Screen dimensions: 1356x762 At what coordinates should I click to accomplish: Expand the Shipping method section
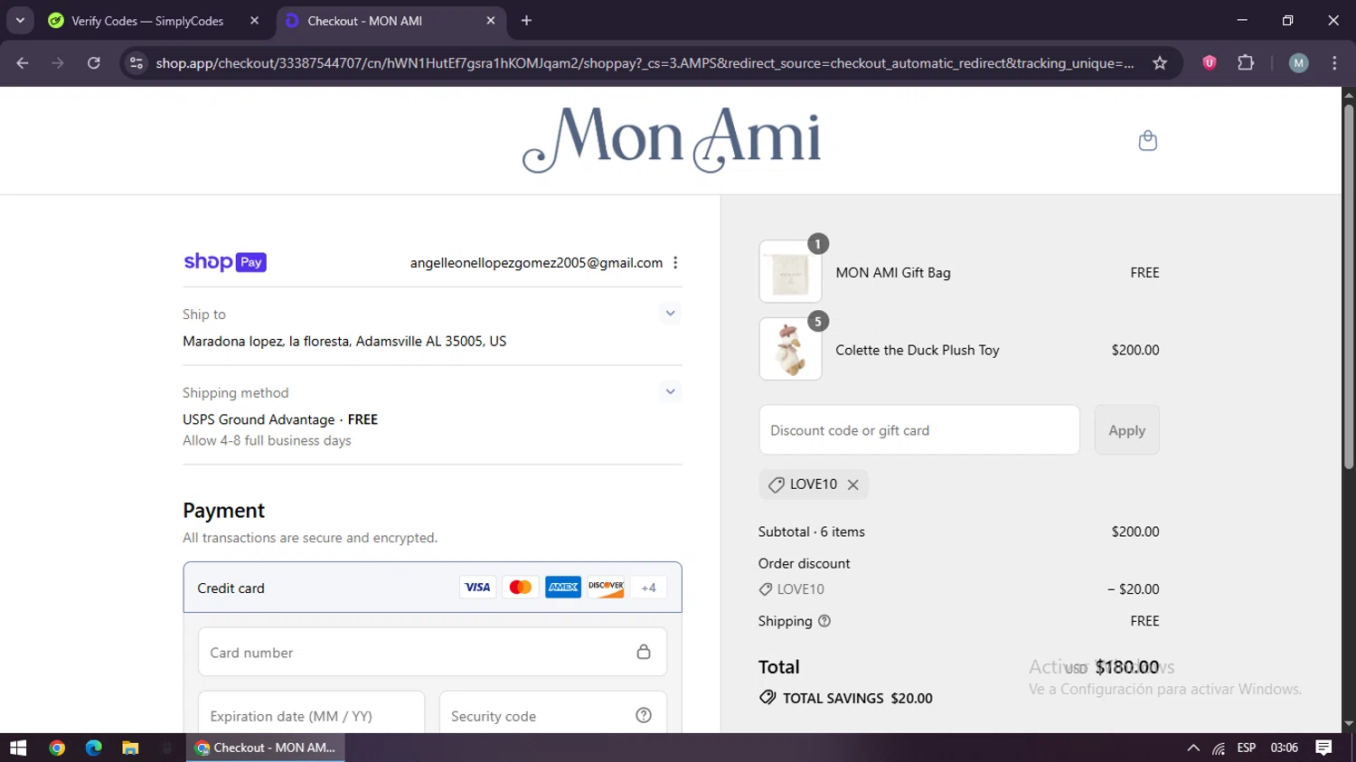(670, 391)
